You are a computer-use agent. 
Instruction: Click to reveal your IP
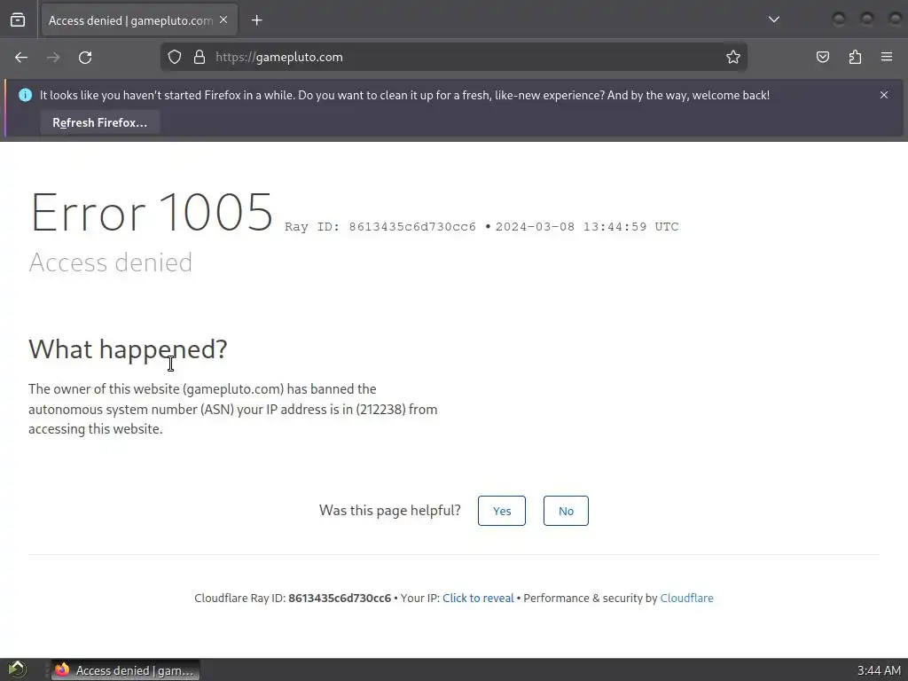pyautogui.click(x=478, y=599)
